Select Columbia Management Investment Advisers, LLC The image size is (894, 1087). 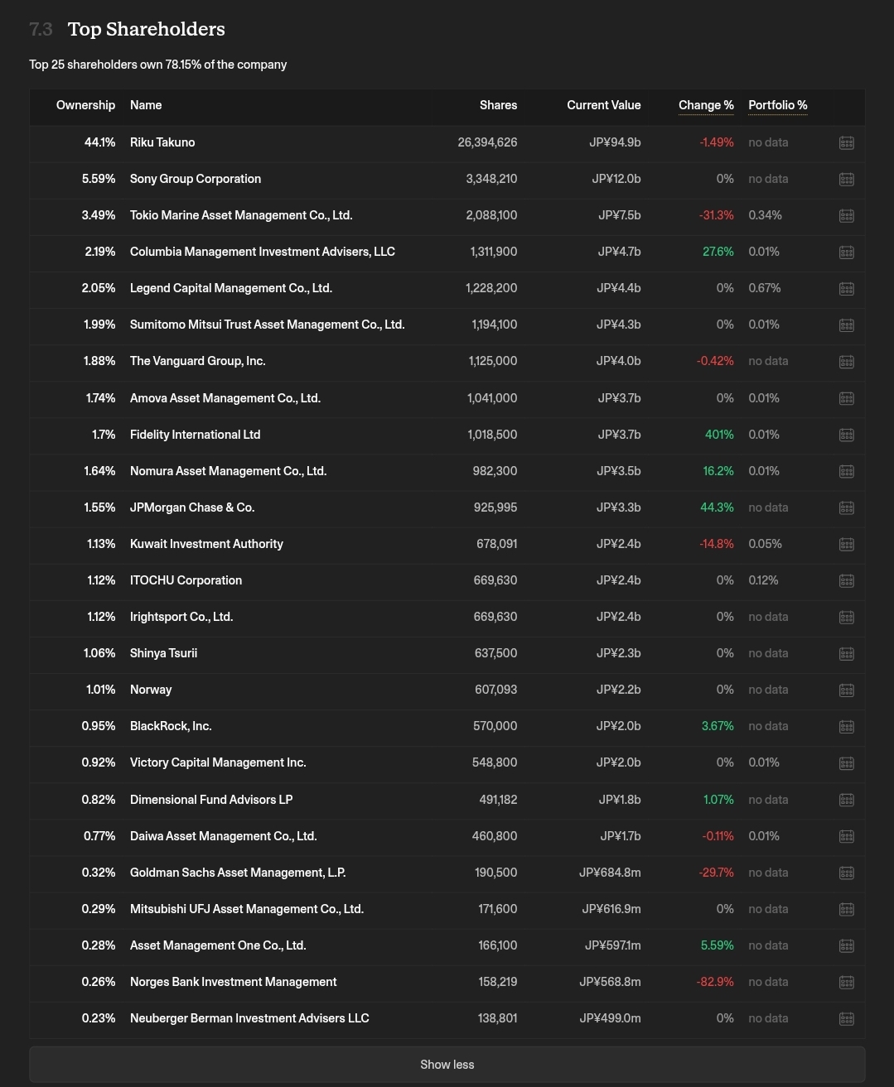coord(263,252)
